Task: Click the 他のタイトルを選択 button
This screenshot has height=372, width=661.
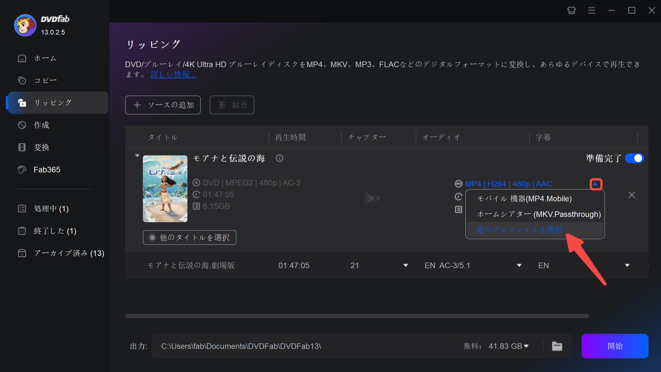Action: (x=190, y=238)
